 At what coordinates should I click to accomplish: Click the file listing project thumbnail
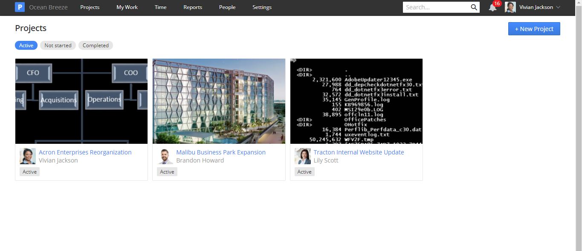(356, 101)
